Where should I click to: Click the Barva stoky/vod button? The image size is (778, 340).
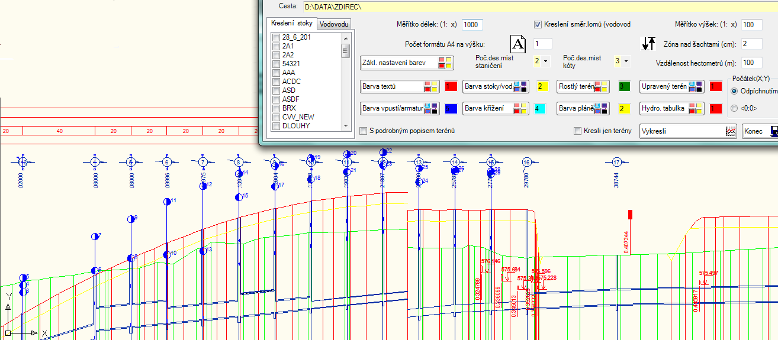[497, 86]
